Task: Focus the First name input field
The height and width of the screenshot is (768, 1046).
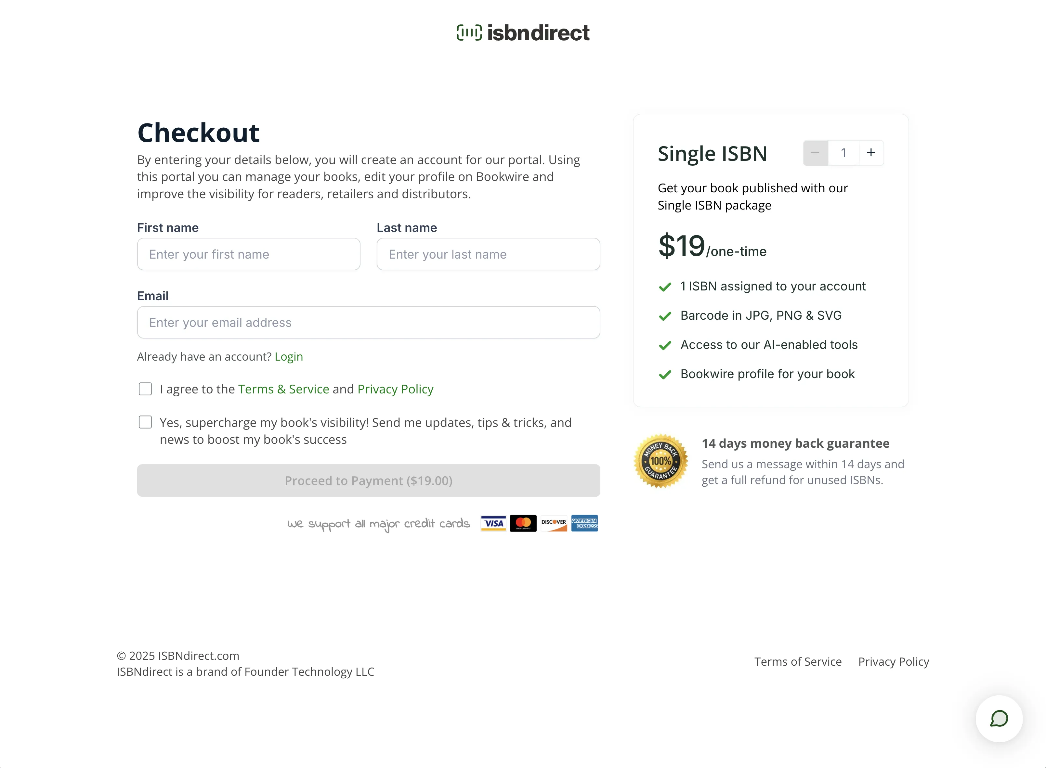Action: coord(248,254)
